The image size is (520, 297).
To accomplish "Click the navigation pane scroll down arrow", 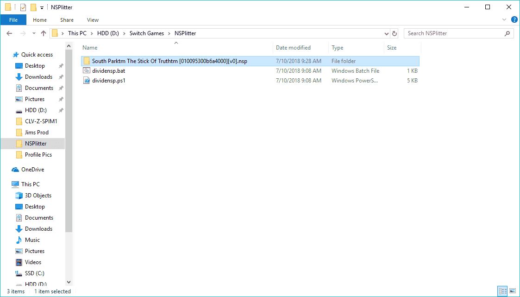I will [69, 282].
